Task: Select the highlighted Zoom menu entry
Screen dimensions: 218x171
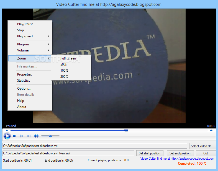Action: (30, 58)
